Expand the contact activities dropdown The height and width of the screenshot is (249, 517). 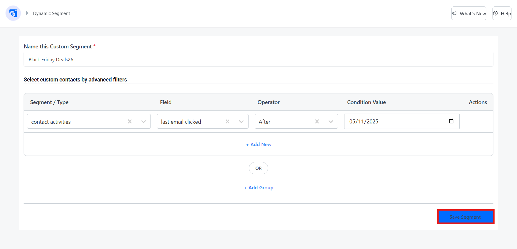tap(143, 122)
